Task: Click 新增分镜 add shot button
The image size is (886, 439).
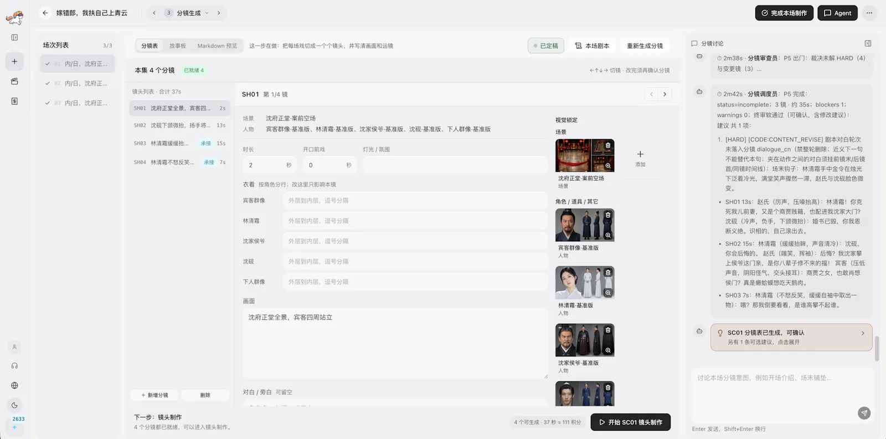Action: click(154, 395)
